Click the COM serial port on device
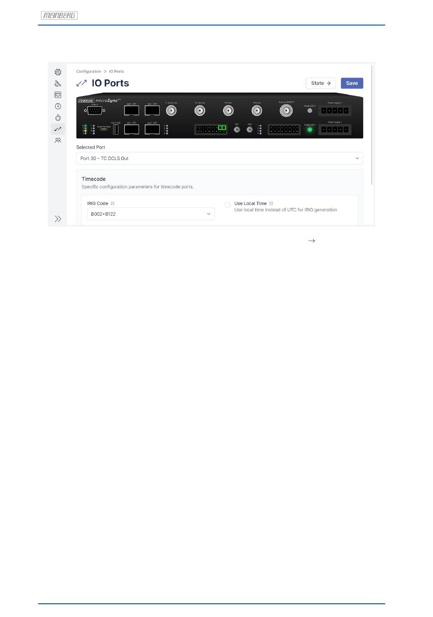The width and height of the screenshot is (433, 617). [94, 110]
